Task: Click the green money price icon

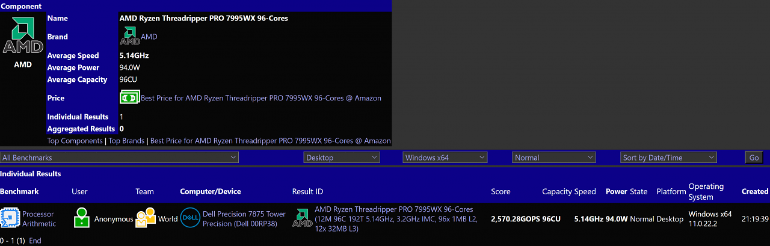Action: point(130,97)
